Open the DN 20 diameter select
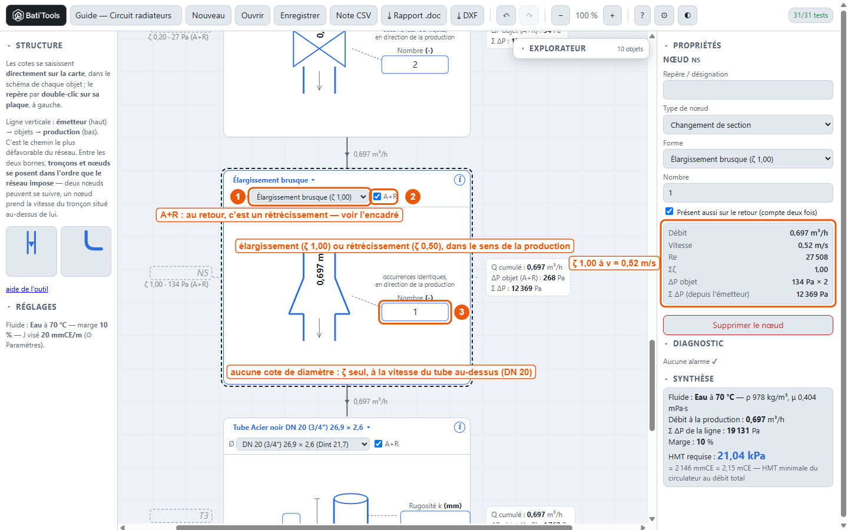This screenshot has width=848, height=530. 303,444
